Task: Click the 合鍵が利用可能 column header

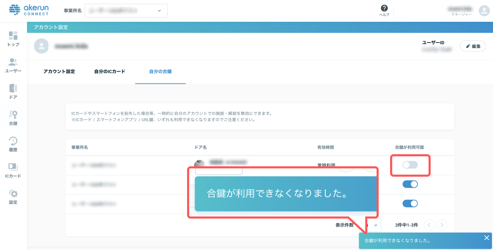Action: click(x=410, y=147)
